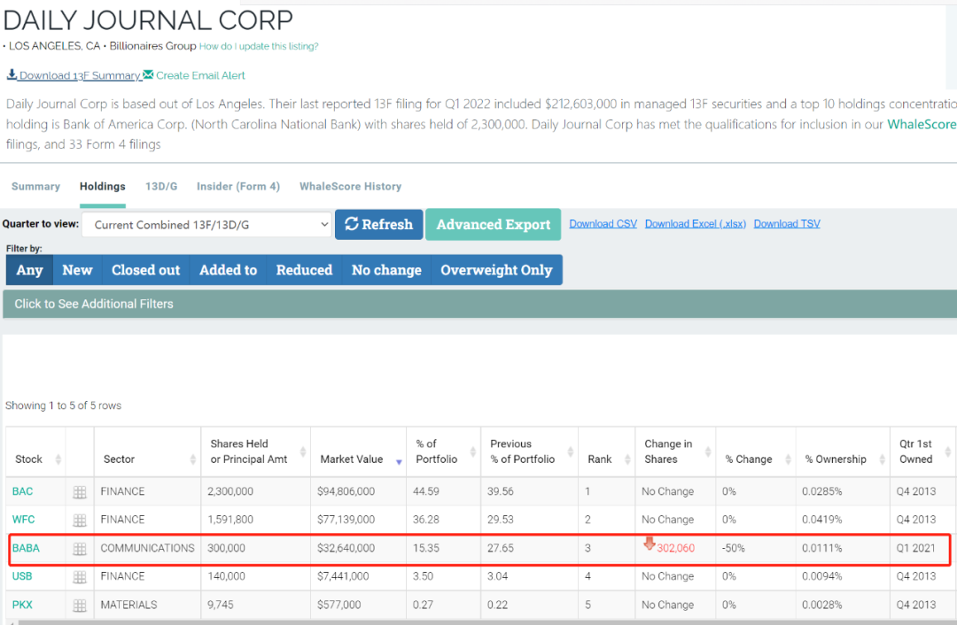
Task: Click the -50% change value
Action: [x=734, y=548]
